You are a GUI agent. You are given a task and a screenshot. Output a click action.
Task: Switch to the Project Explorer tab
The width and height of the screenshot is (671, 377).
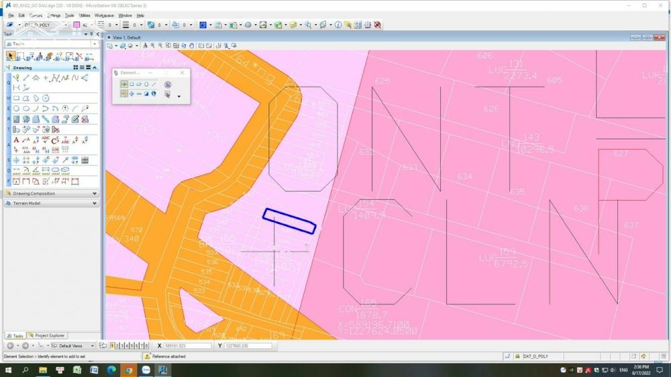coord(50,335)
